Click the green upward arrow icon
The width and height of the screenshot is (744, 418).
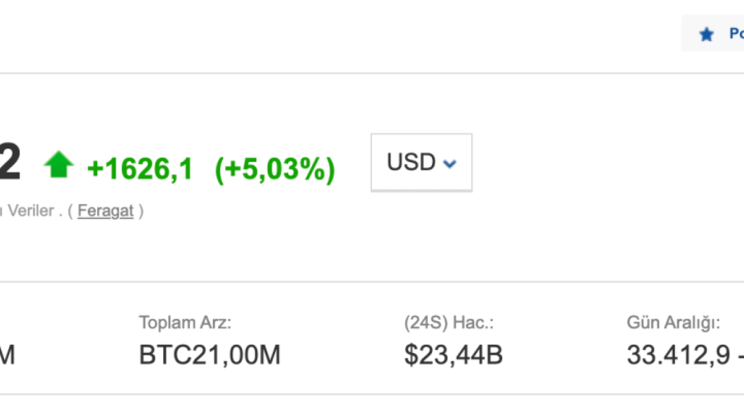click(x=59, y=164)
